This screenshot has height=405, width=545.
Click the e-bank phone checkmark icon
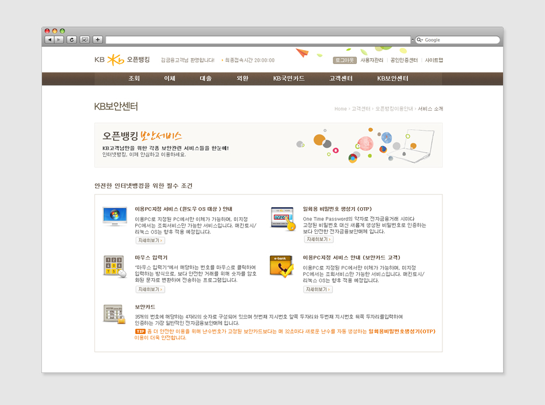282,267
